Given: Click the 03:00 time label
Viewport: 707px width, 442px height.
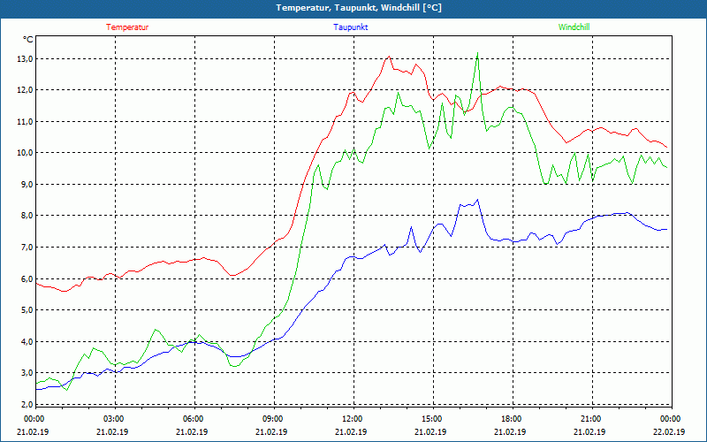Looking at the screenshot, I should 114,419.
